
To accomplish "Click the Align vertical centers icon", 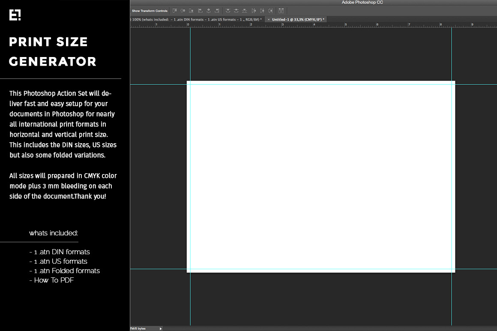I will tap(183, 11).
